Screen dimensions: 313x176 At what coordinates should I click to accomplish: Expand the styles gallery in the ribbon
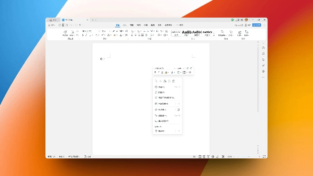click(x=214, y=34)
